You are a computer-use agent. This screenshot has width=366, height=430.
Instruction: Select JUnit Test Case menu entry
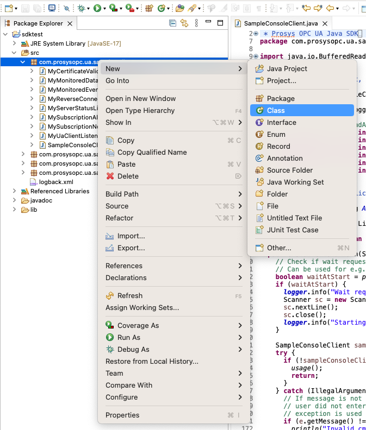coord(292,230)
